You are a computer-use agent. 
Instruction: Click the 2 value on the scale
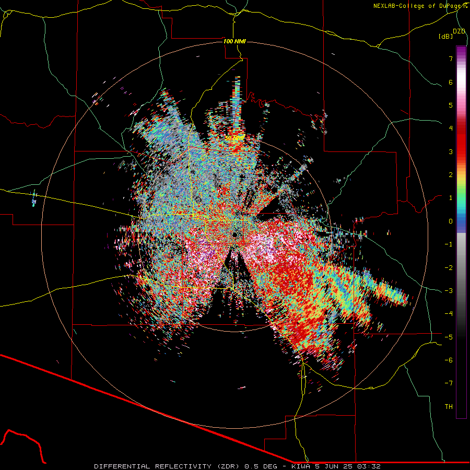(x=451, y=175)
